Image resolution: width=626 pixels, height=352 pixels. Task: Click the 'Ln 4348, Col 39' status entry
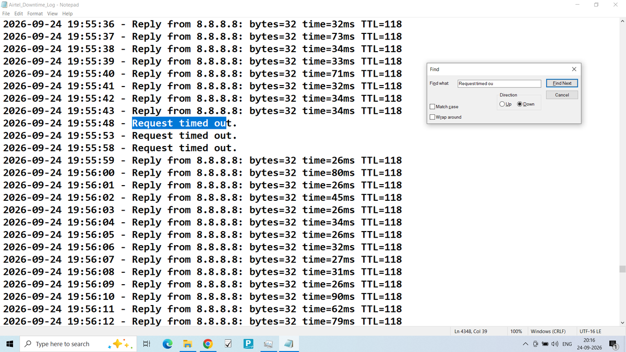click(471, 331)
